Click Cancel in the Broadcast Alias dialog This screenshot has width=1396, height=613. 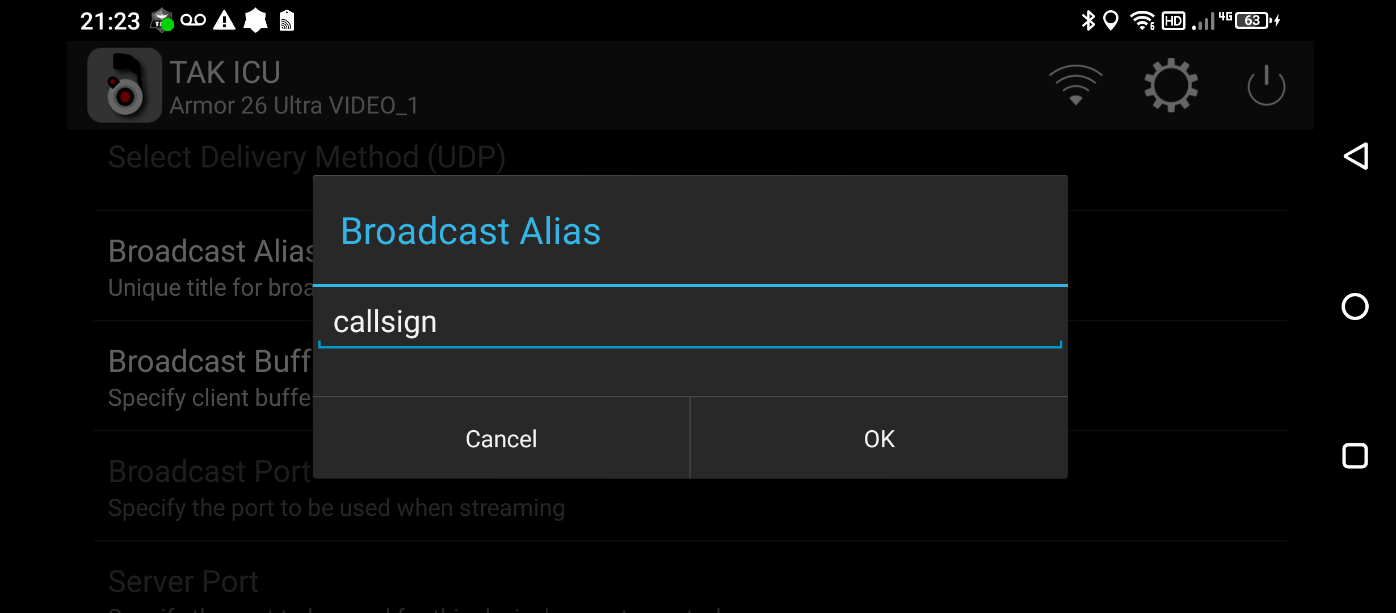click(x=501, y=439)
